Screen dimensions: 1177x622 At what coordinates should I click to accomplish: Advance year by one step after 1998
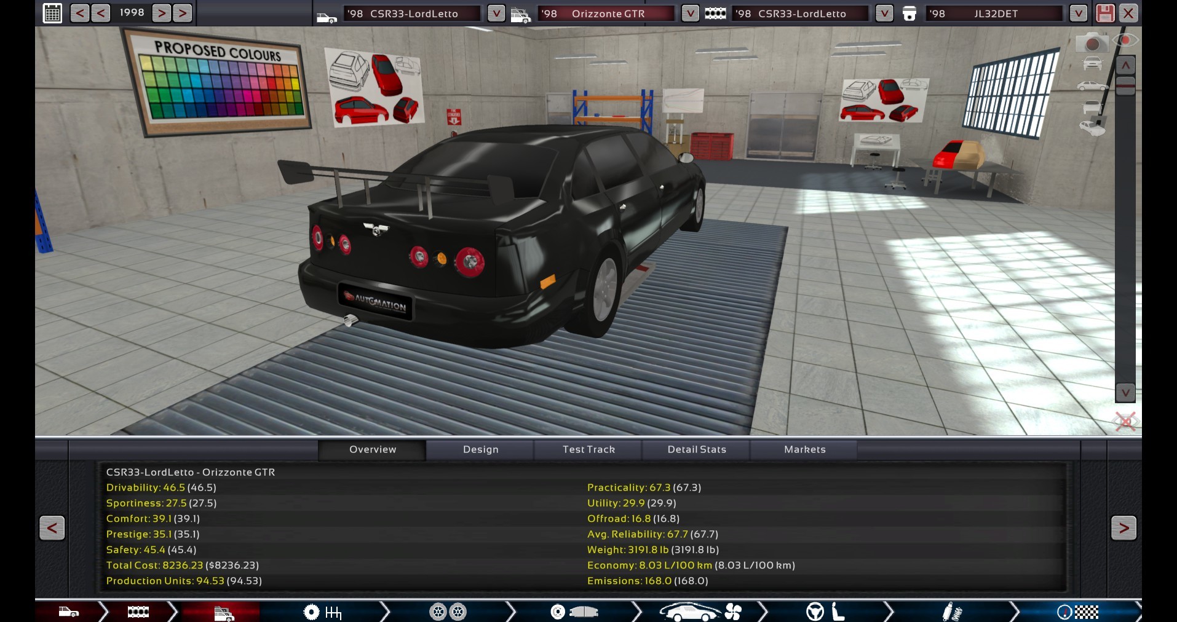pos(161,13)
